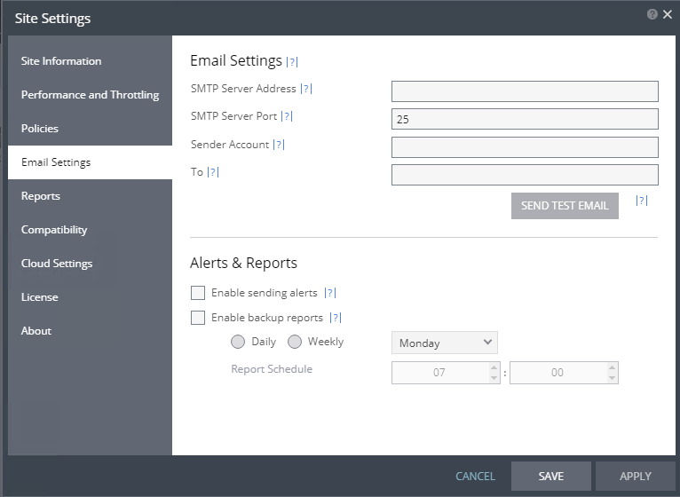
Task: Expand the Monday day-of-week dropdown
Action: coord(445,343)
